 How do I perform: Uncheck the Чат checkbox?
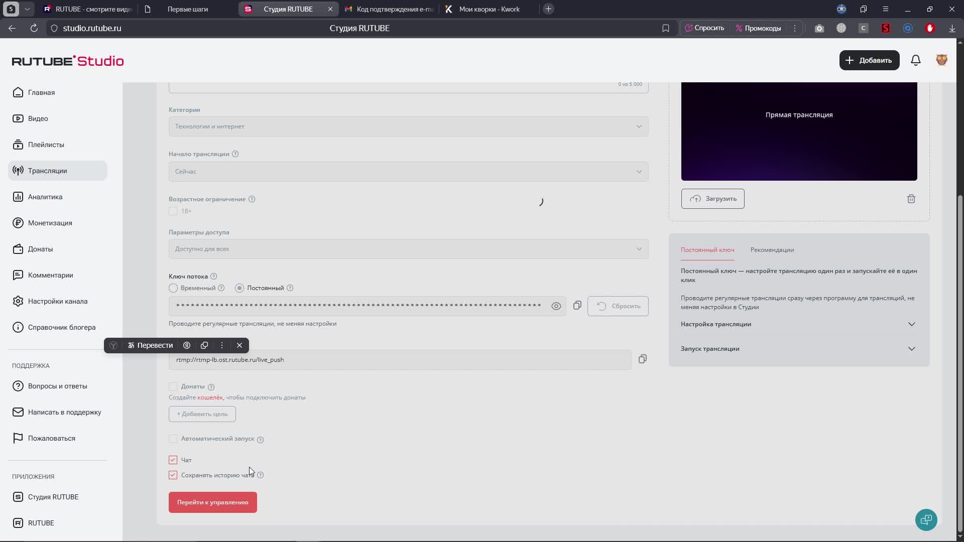tap(173, 460)
